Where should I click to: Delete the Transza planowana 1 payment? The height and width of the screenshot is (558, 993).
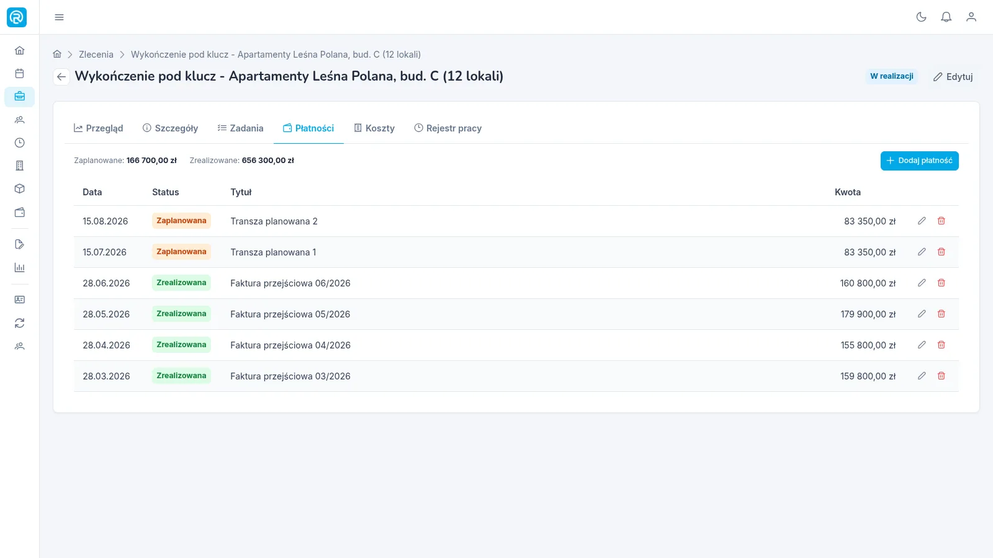point(941,252)
